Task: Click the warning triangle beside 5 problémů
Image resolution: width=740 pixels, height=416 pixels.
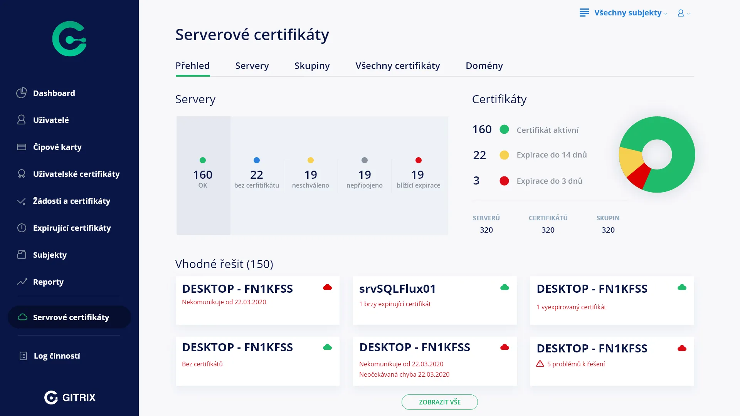Action: 540,364
